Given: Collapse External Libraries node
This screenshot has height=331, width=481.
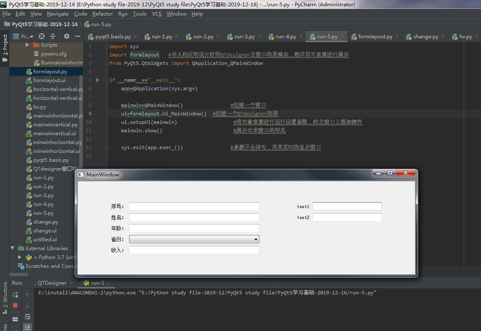Looking at the screenshot, I should point(12,248).
